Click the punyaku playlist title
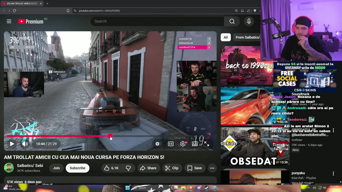Viewport: 342px width, 192px height. [298, 173]
